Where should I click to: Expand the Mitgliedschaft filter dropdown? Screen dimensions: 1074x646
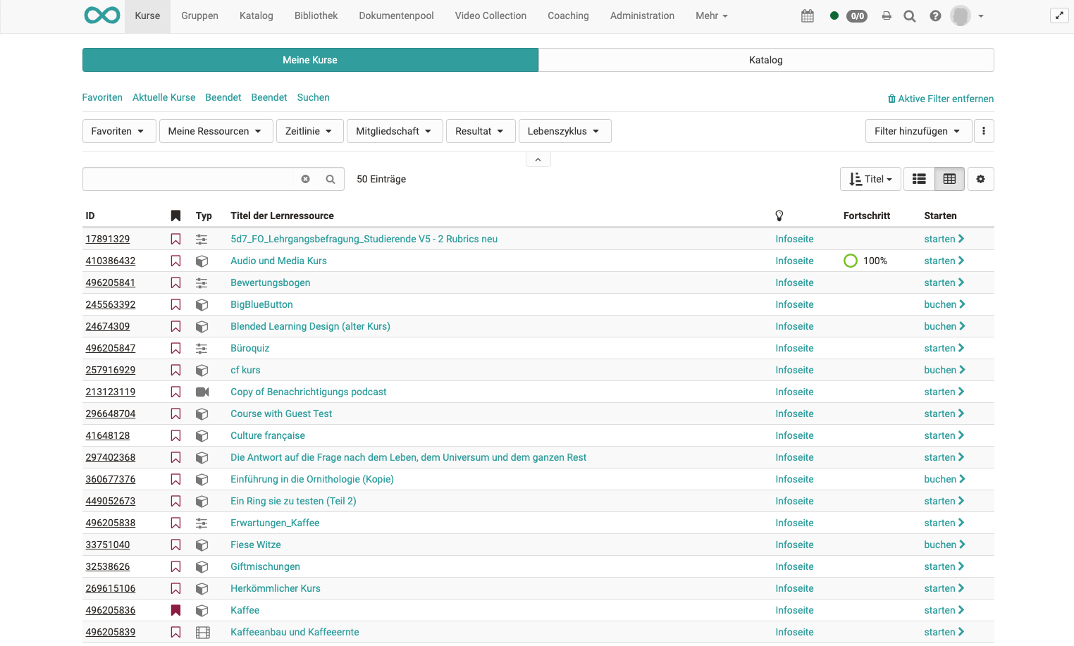395,131
